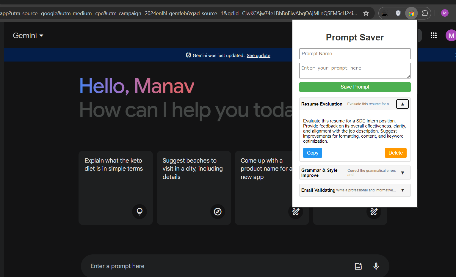
Task: Copy the Resume Evaluation prompt text
Action: (312, 153)
